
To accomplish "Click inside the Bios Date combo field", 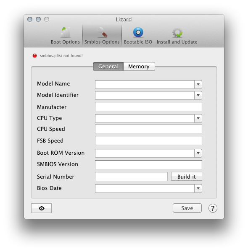I will coord(145,188).
